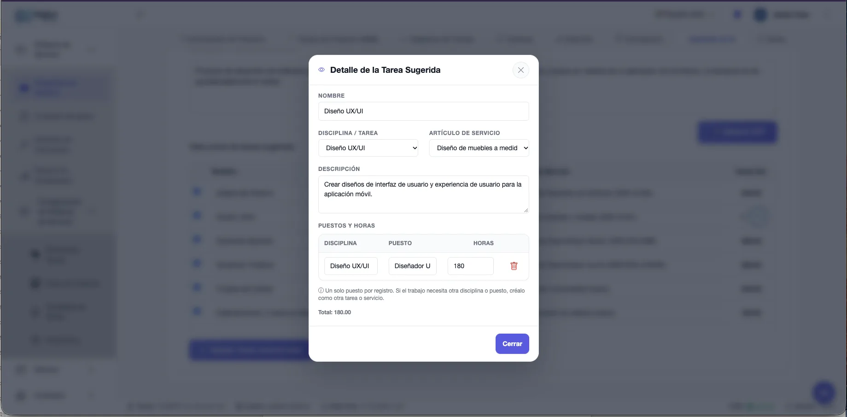Image resolution: width=847 pixels, height=417 pixels.
Task: Select the blue highlighted tab in top tab bar
Action: (712, 39)
